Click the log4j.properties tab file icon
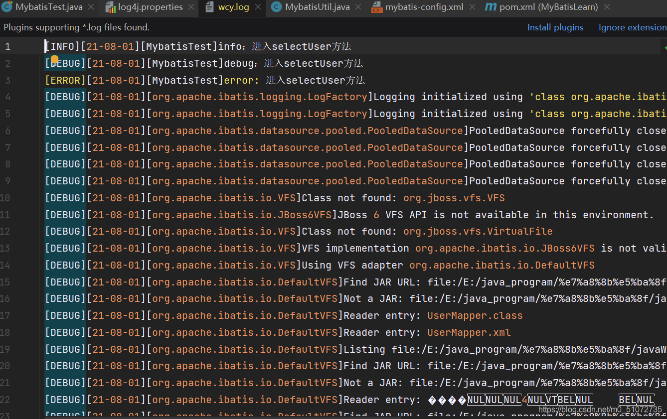 (111, 7)
